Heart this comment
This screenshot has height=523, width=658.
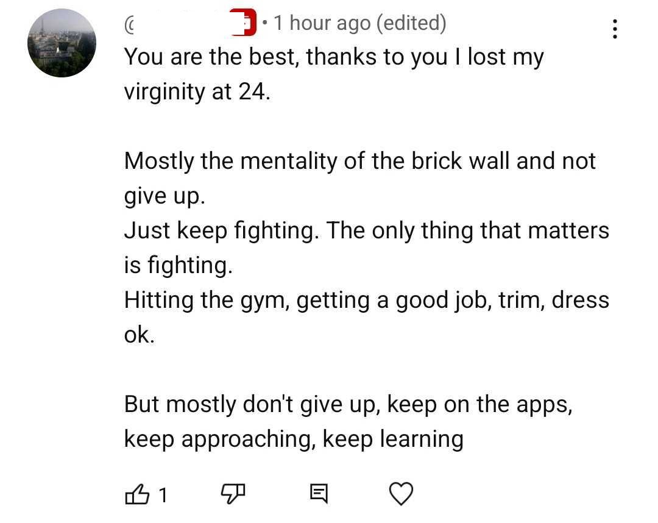(x=401, y=494)
